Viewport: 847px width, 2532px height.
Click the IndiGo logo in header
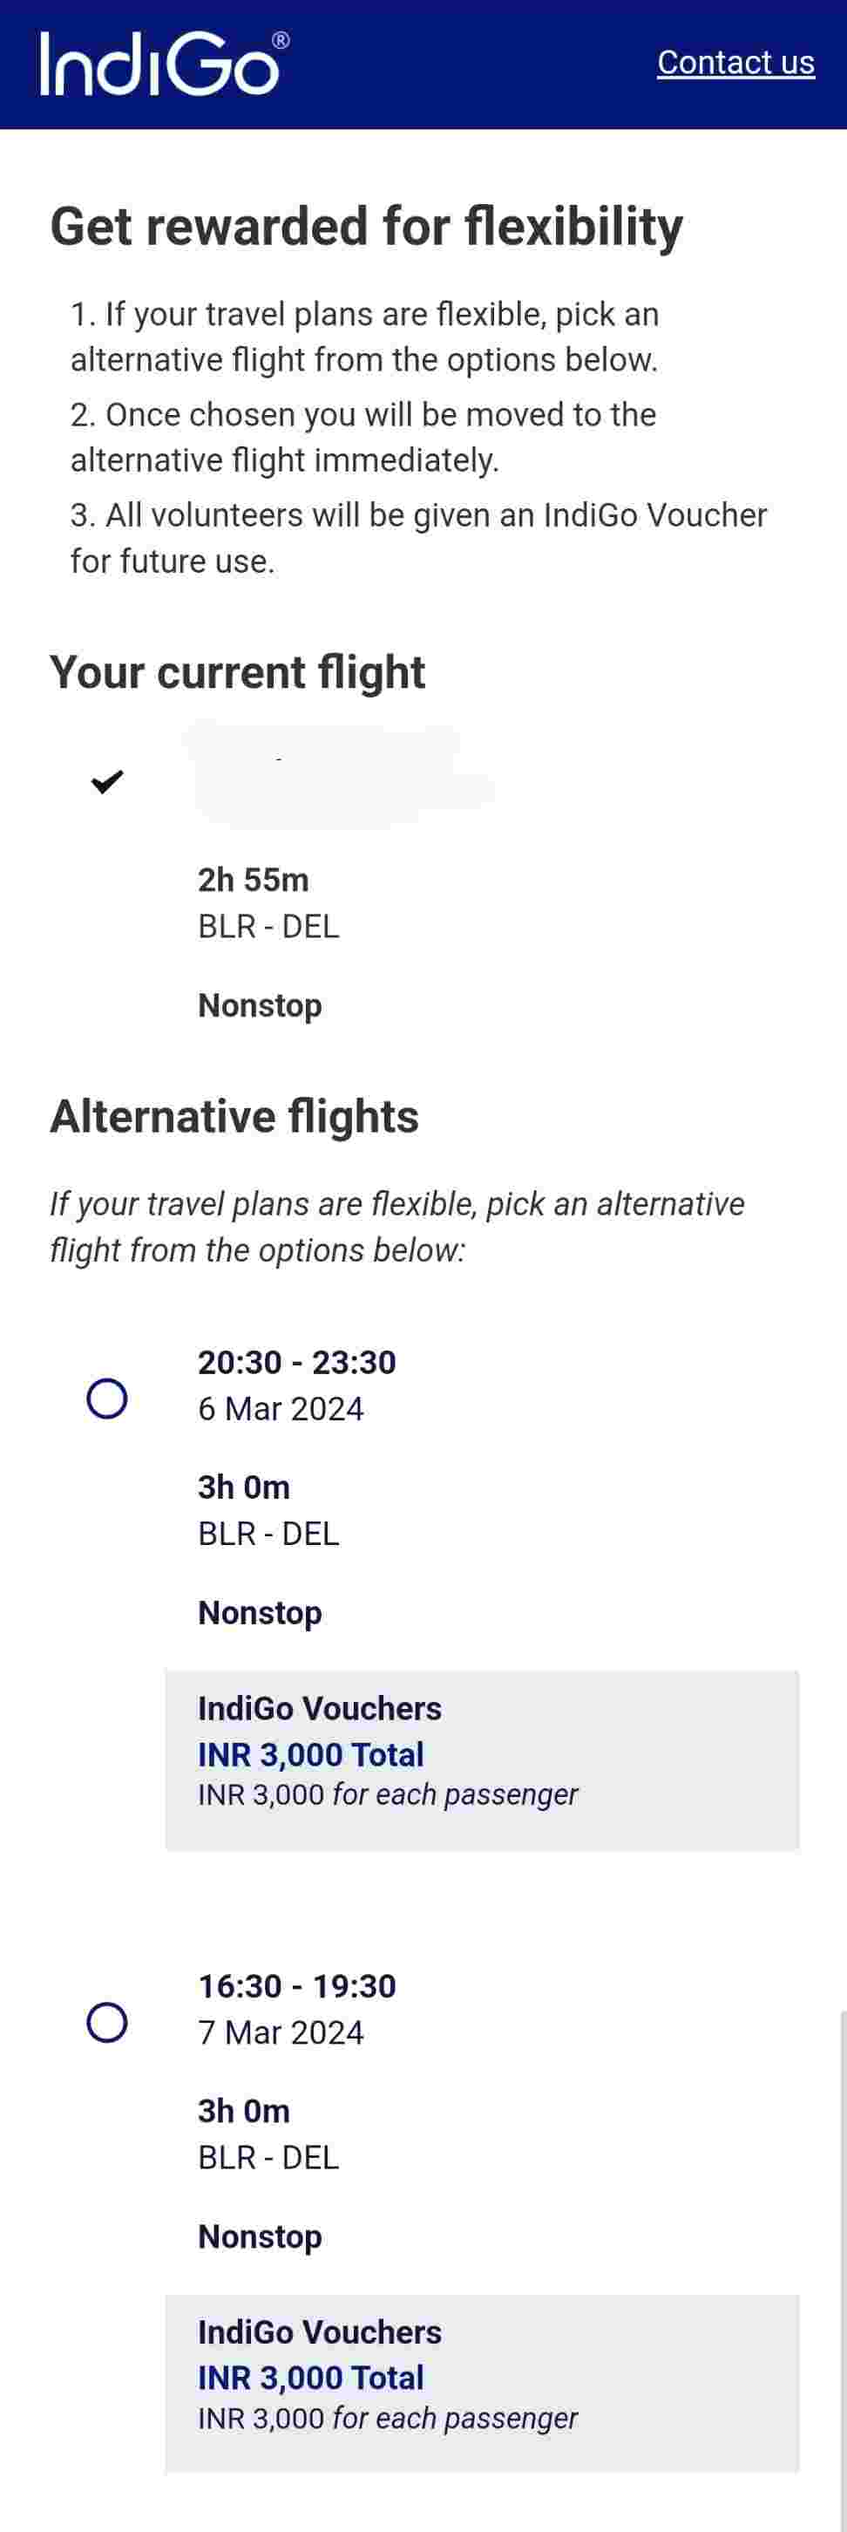click(x=164, y=65)
